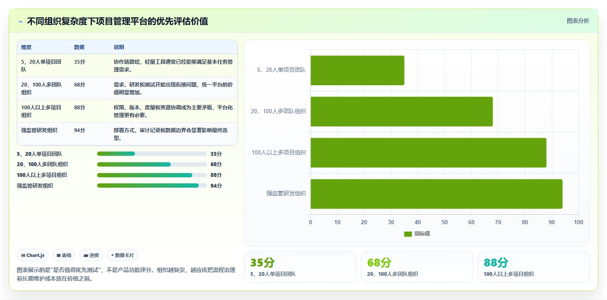Click the 数据 column header

point(79,47)
